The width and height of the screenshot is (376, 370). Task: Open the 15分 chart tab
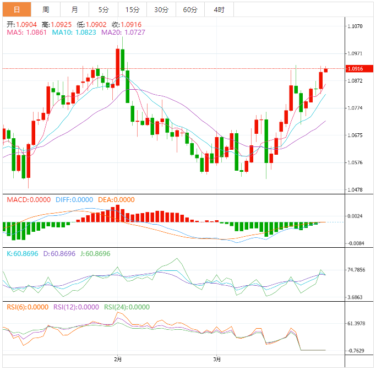point(132,9)
